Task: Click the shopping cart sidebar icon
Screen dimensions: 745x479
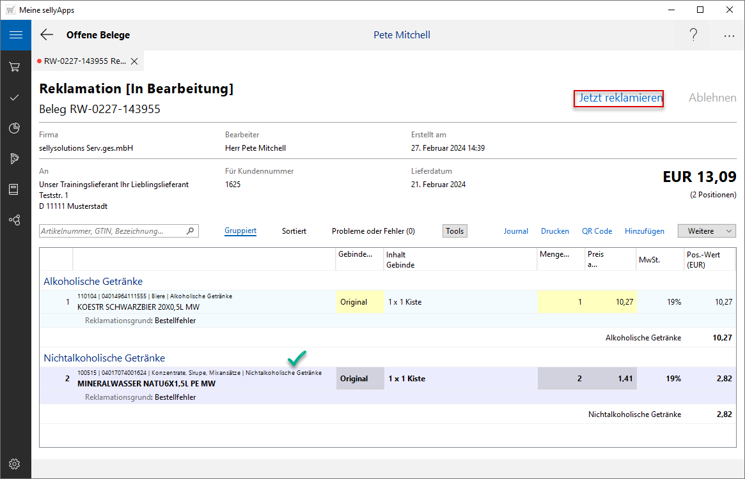Action: [x=15, y=66]
